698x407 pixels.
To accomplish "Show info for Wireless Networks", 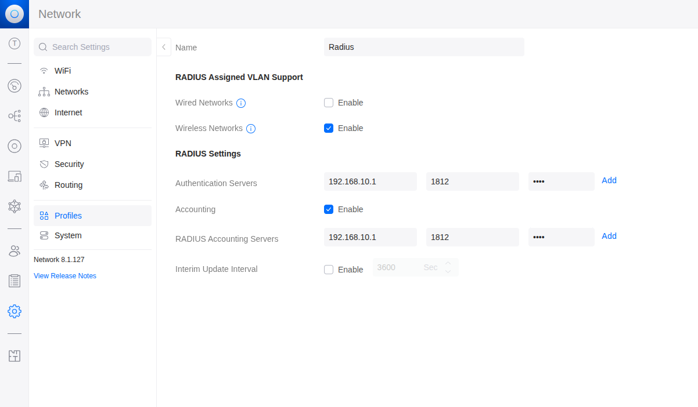I will 251,129.
